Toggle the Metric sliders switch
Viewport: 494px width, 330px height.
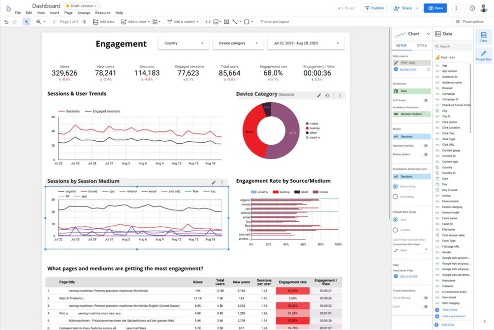tap(425, 155)
